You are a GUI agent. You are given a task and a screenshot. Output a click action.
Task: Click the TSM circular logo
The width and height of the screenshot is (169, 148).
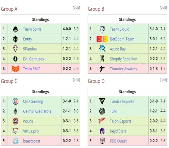(102, 111)
